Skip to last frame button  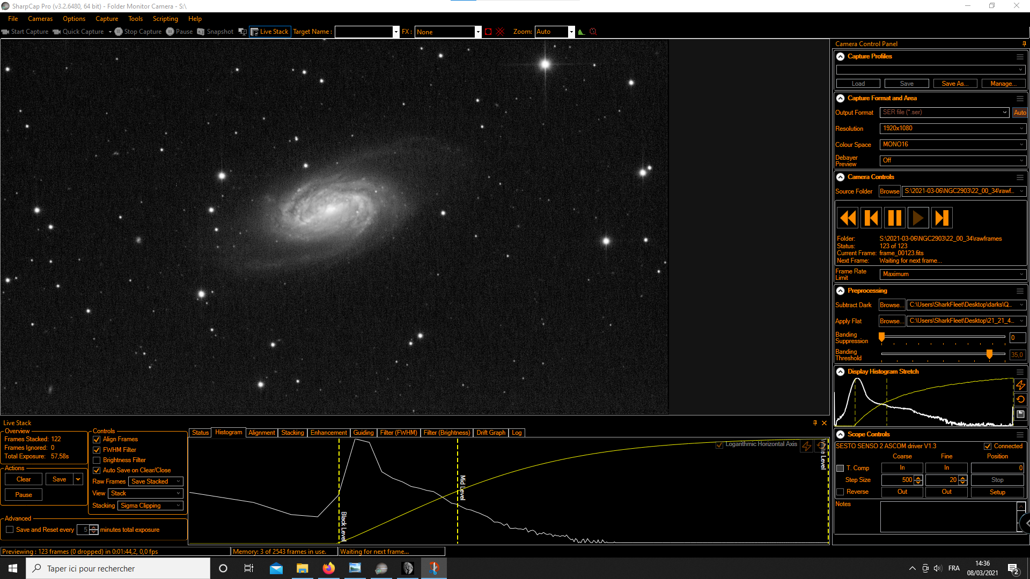941,218
